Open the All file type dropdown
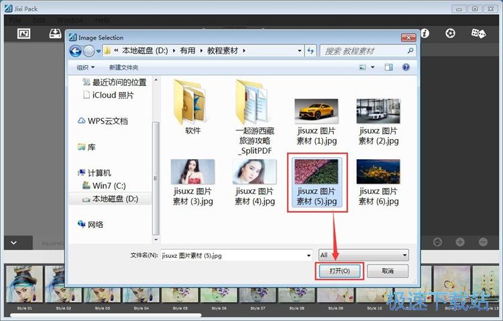 pyautogui.click(x=364, y=255)
